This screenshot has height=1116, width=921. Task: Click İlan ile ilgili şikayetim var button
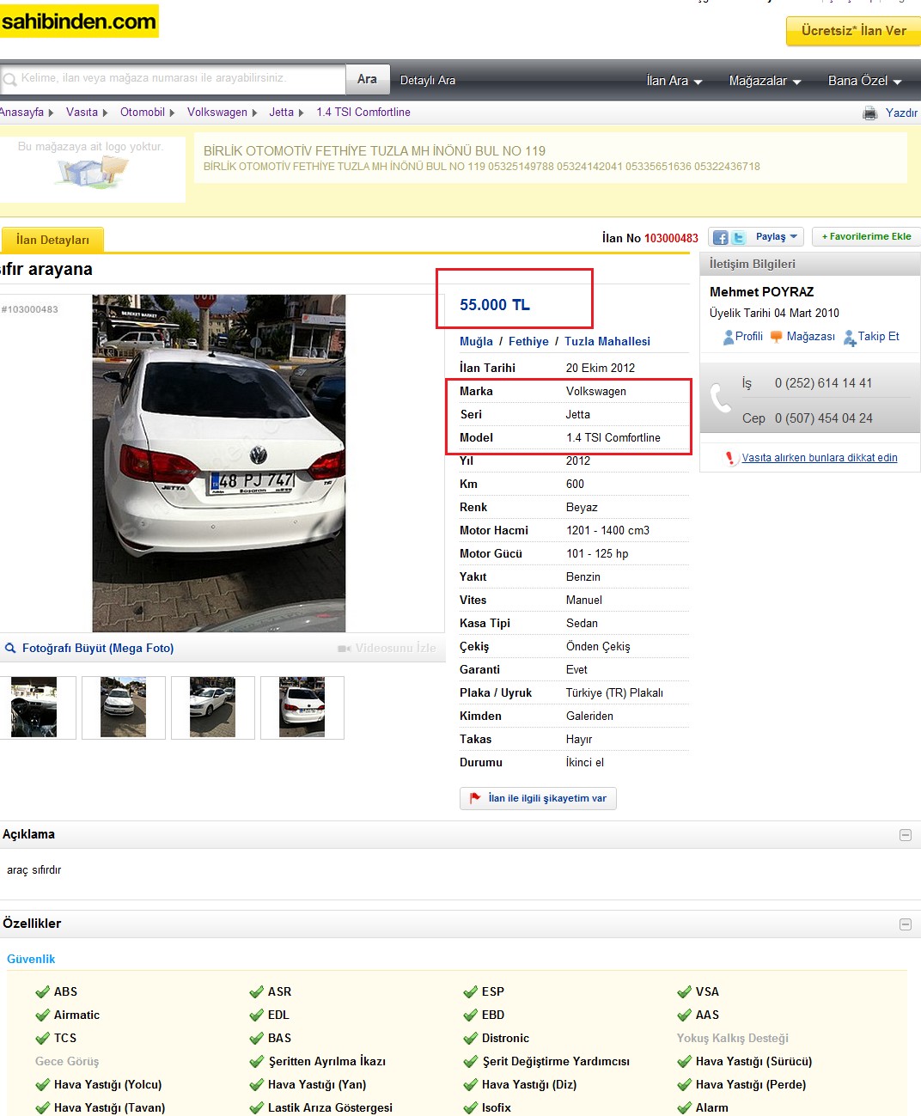coord(538,798)
